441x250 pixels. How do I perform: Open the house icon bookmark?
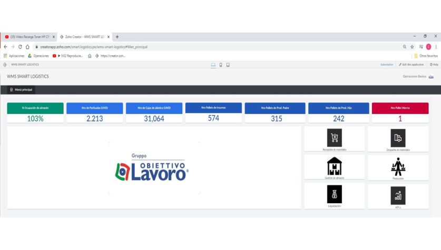click(90, 56)
